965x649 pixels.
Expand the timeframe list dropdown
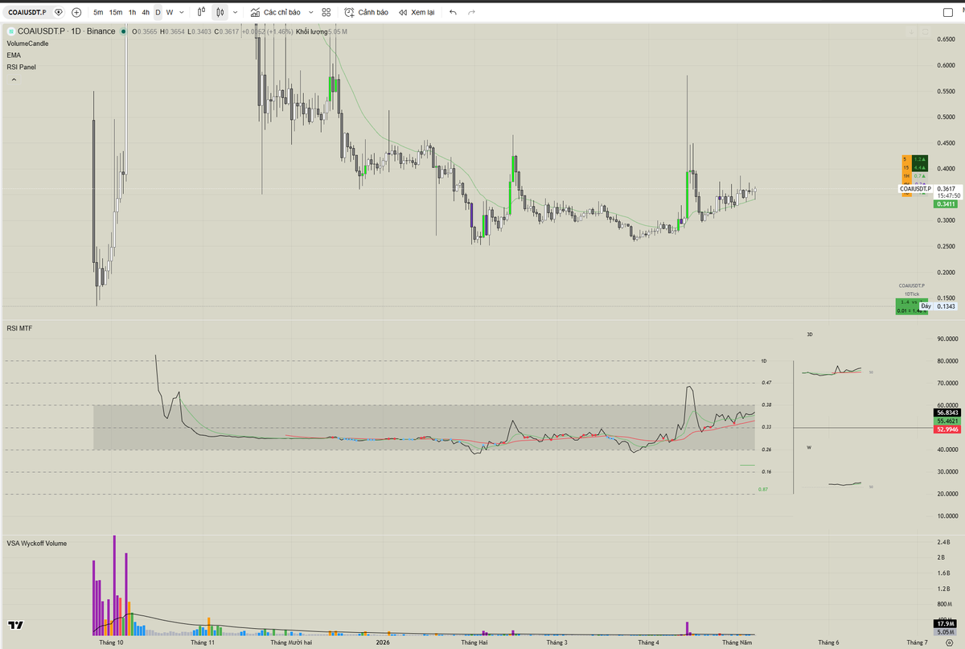pos(183,12)
